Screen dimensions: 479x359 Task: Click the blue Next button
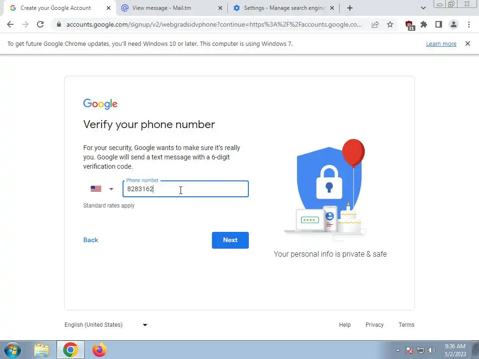(230, 240)
